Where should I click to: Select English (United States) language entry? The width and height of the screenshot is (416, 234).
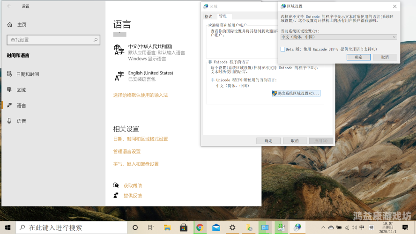(143, 76)
